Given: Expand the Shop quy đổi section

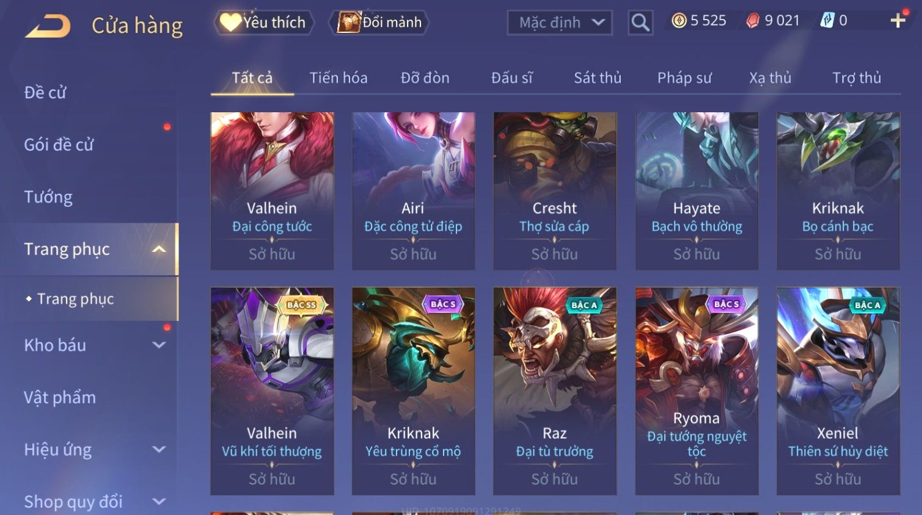Looking at the screenshot, I should click(159, 502).
